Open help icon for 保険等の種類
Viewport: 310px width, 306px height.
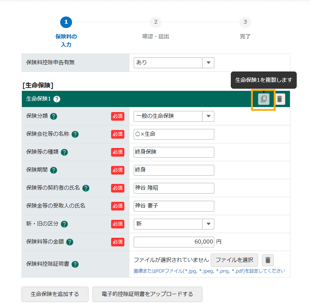click(64, 152)
